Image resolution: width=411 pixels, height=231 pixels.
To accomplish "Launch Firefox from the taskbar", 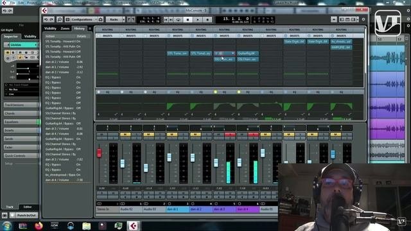I will point(39,226).
